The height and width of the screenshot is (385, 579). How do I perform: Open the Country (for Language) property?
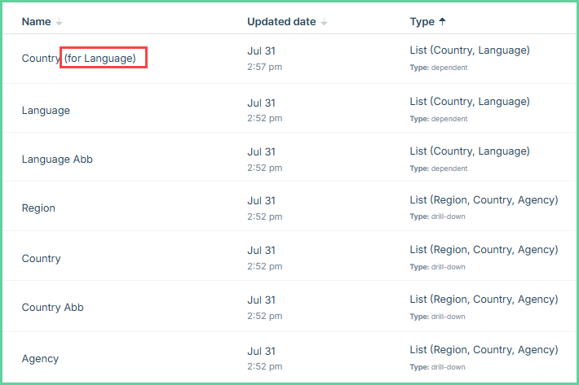[78, 59]
